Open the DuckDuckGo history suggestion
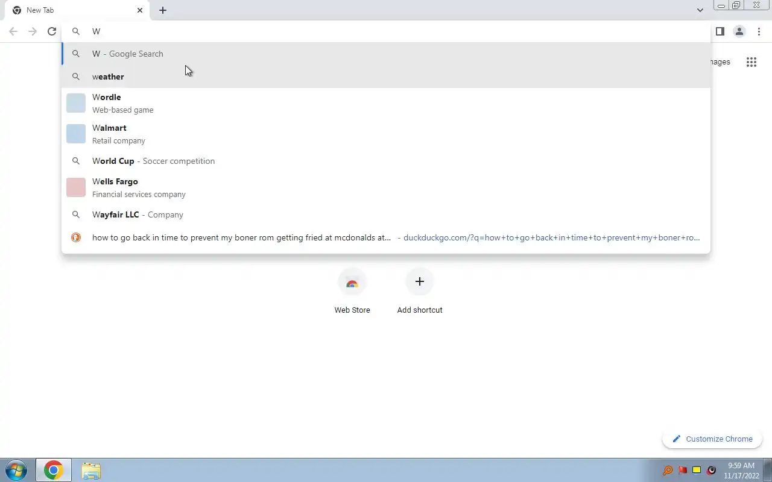The width and height of the screenshot is (772, 482). point(386,237)
